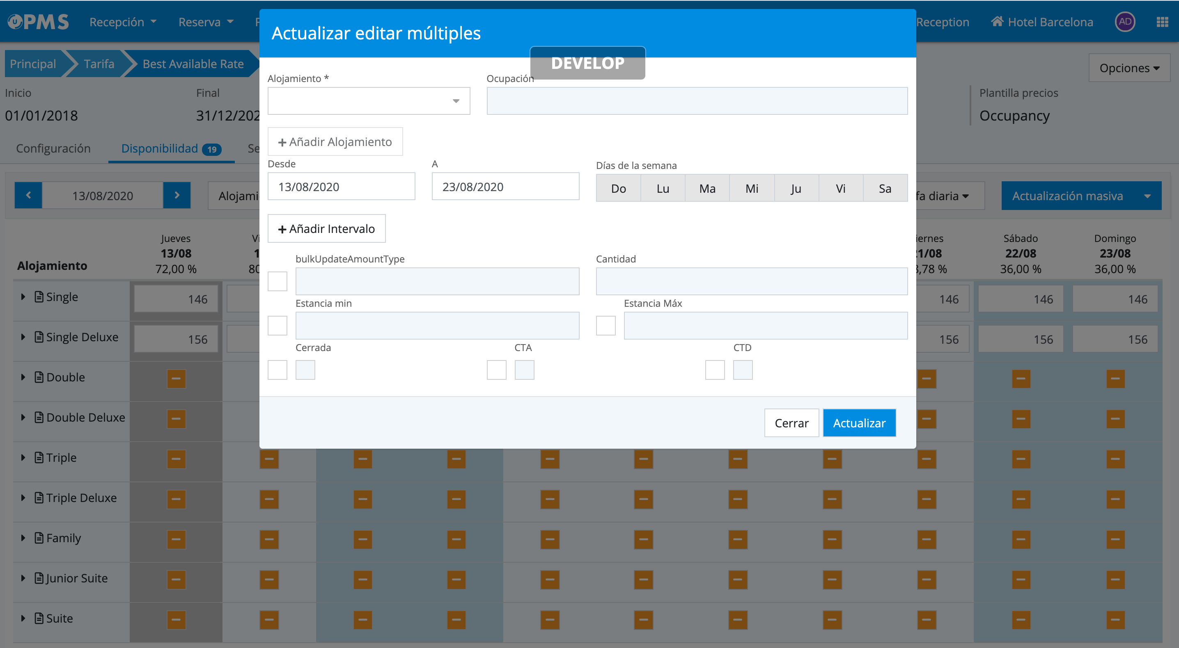Click the Estancia min input field
The height and width of the screenshot is (648, 1179).
pyautogui.click(x=438, y=326)
